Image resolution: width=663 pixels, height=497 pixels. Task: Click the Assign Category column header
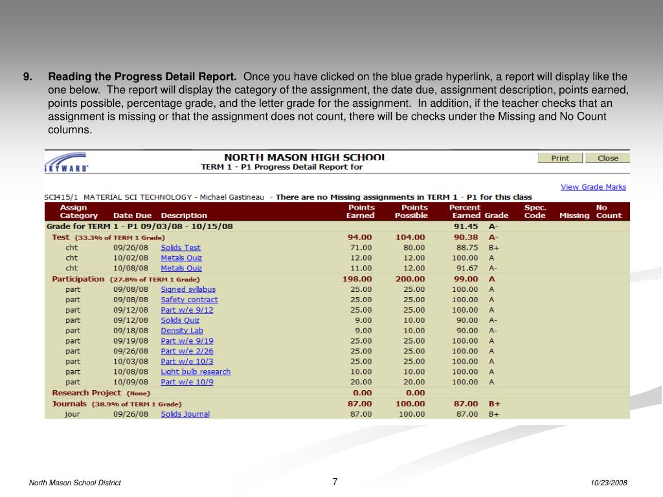[x=78, y=212]
